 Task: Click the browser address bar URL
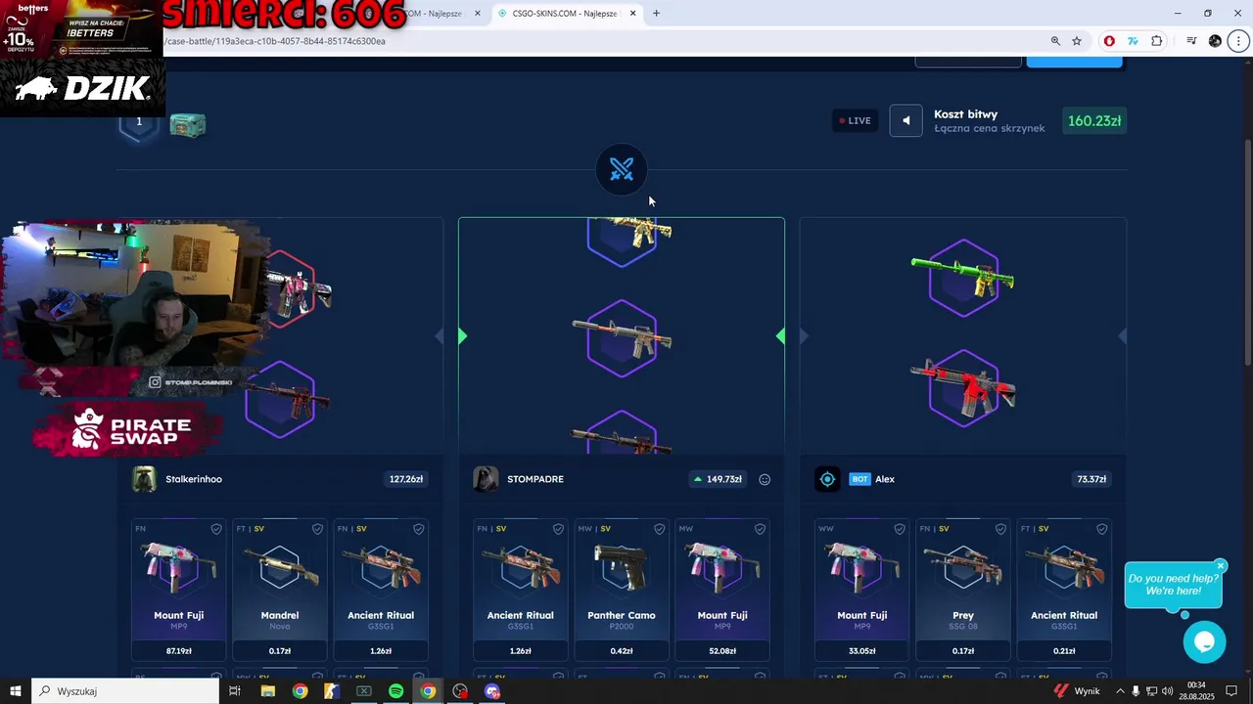coord(276,41)
